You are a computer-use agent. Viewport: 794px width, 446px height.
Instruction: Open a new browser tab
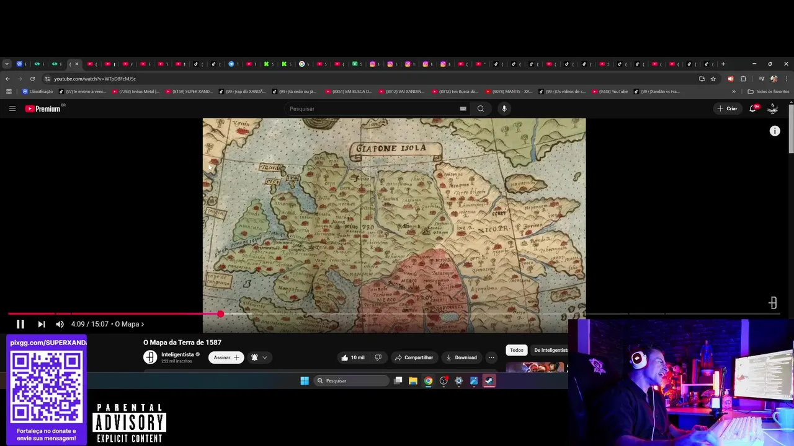click(723, 64)
